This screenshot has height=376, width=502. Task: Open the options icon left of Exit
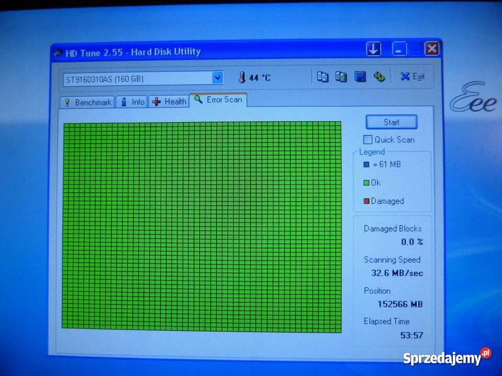pos(379,77)
